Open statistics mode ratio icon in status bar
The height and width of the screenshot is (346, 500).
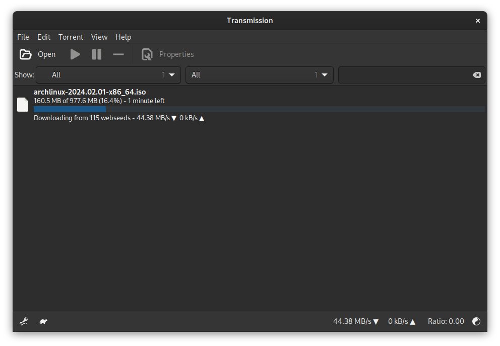click(476, 321)
